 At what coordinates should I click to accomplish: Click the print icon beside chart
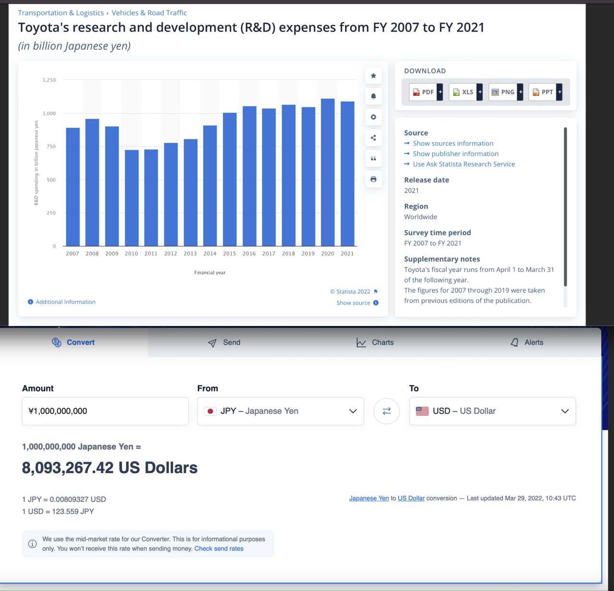point(373,179)
